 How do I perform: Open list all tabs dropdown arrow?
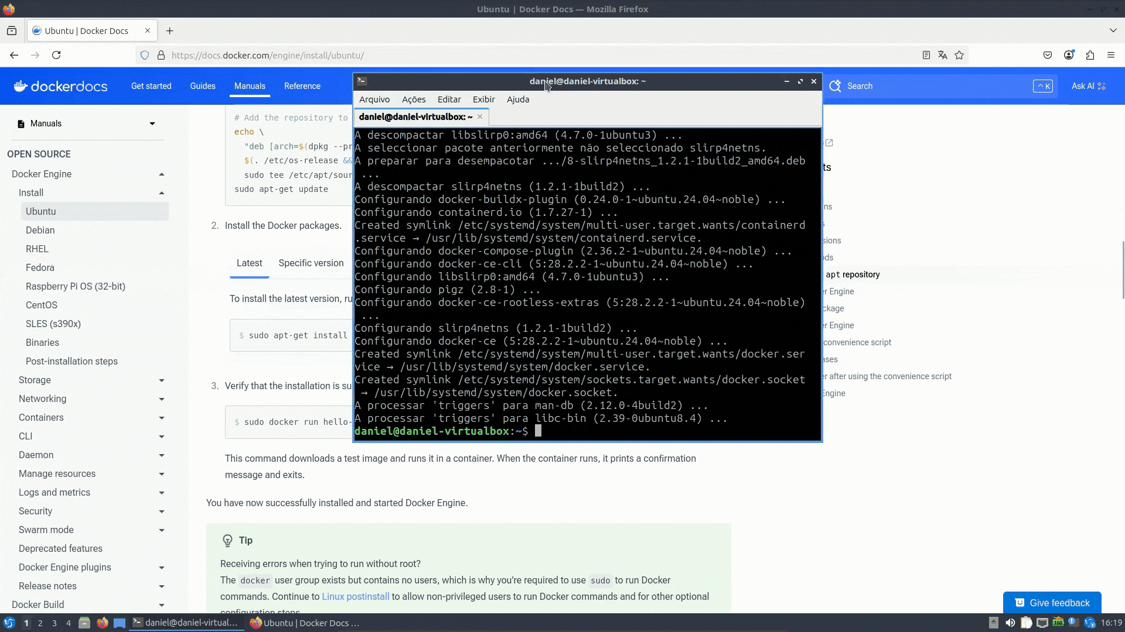[1113, 30]
